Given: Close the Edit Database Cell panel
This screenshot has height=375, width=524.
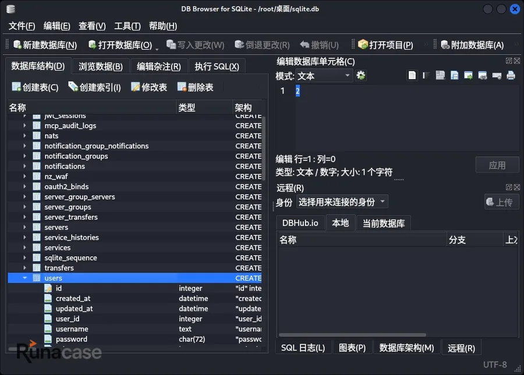Looking at the screenshot, I should click(x=516, y=61).
